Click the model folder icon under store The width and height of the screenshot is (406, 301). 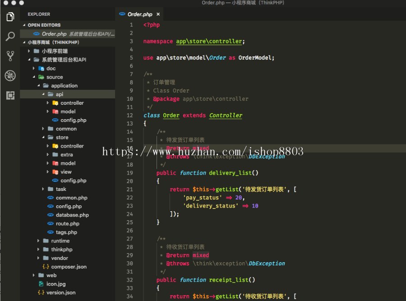click(55, 163)
